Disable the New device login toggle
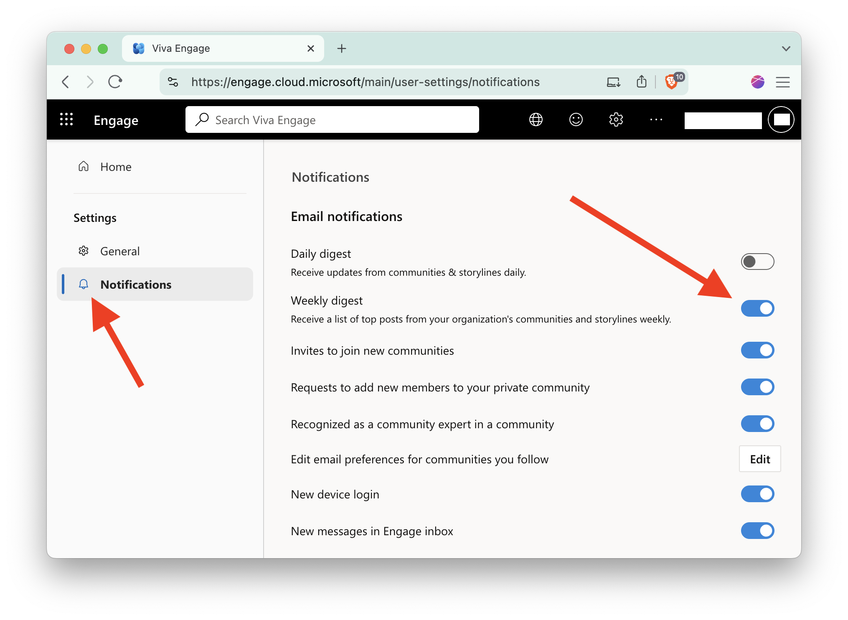848x620 pixels. 757,494
